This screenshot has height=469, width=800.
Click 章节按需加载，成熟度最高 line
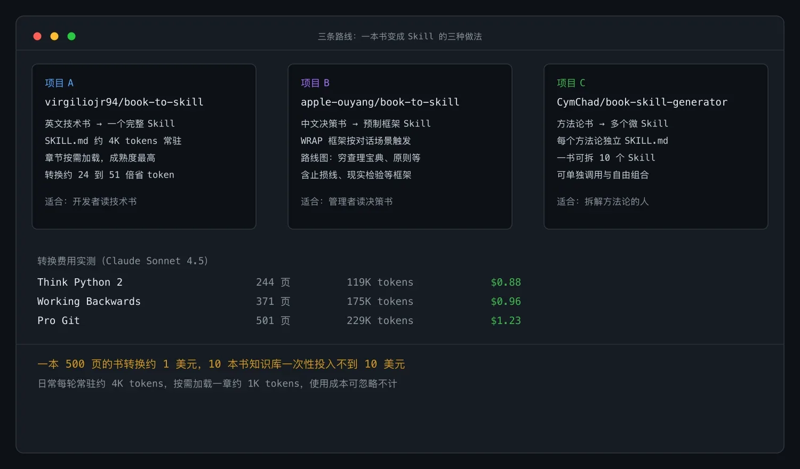click(100, 158)
